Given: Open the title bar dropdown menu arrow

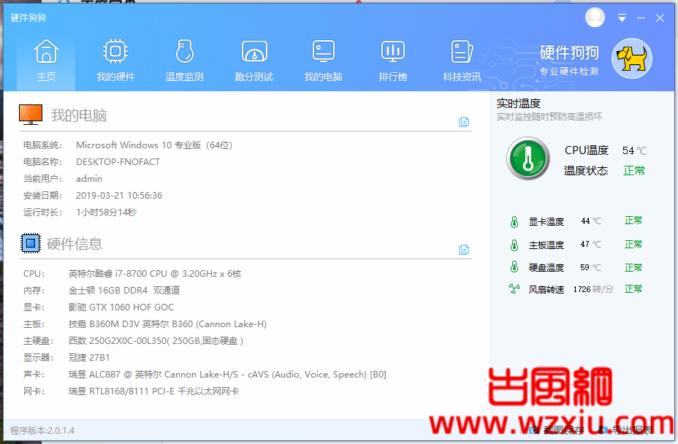Looking at the screenshot, I should (x=622, y=18).
